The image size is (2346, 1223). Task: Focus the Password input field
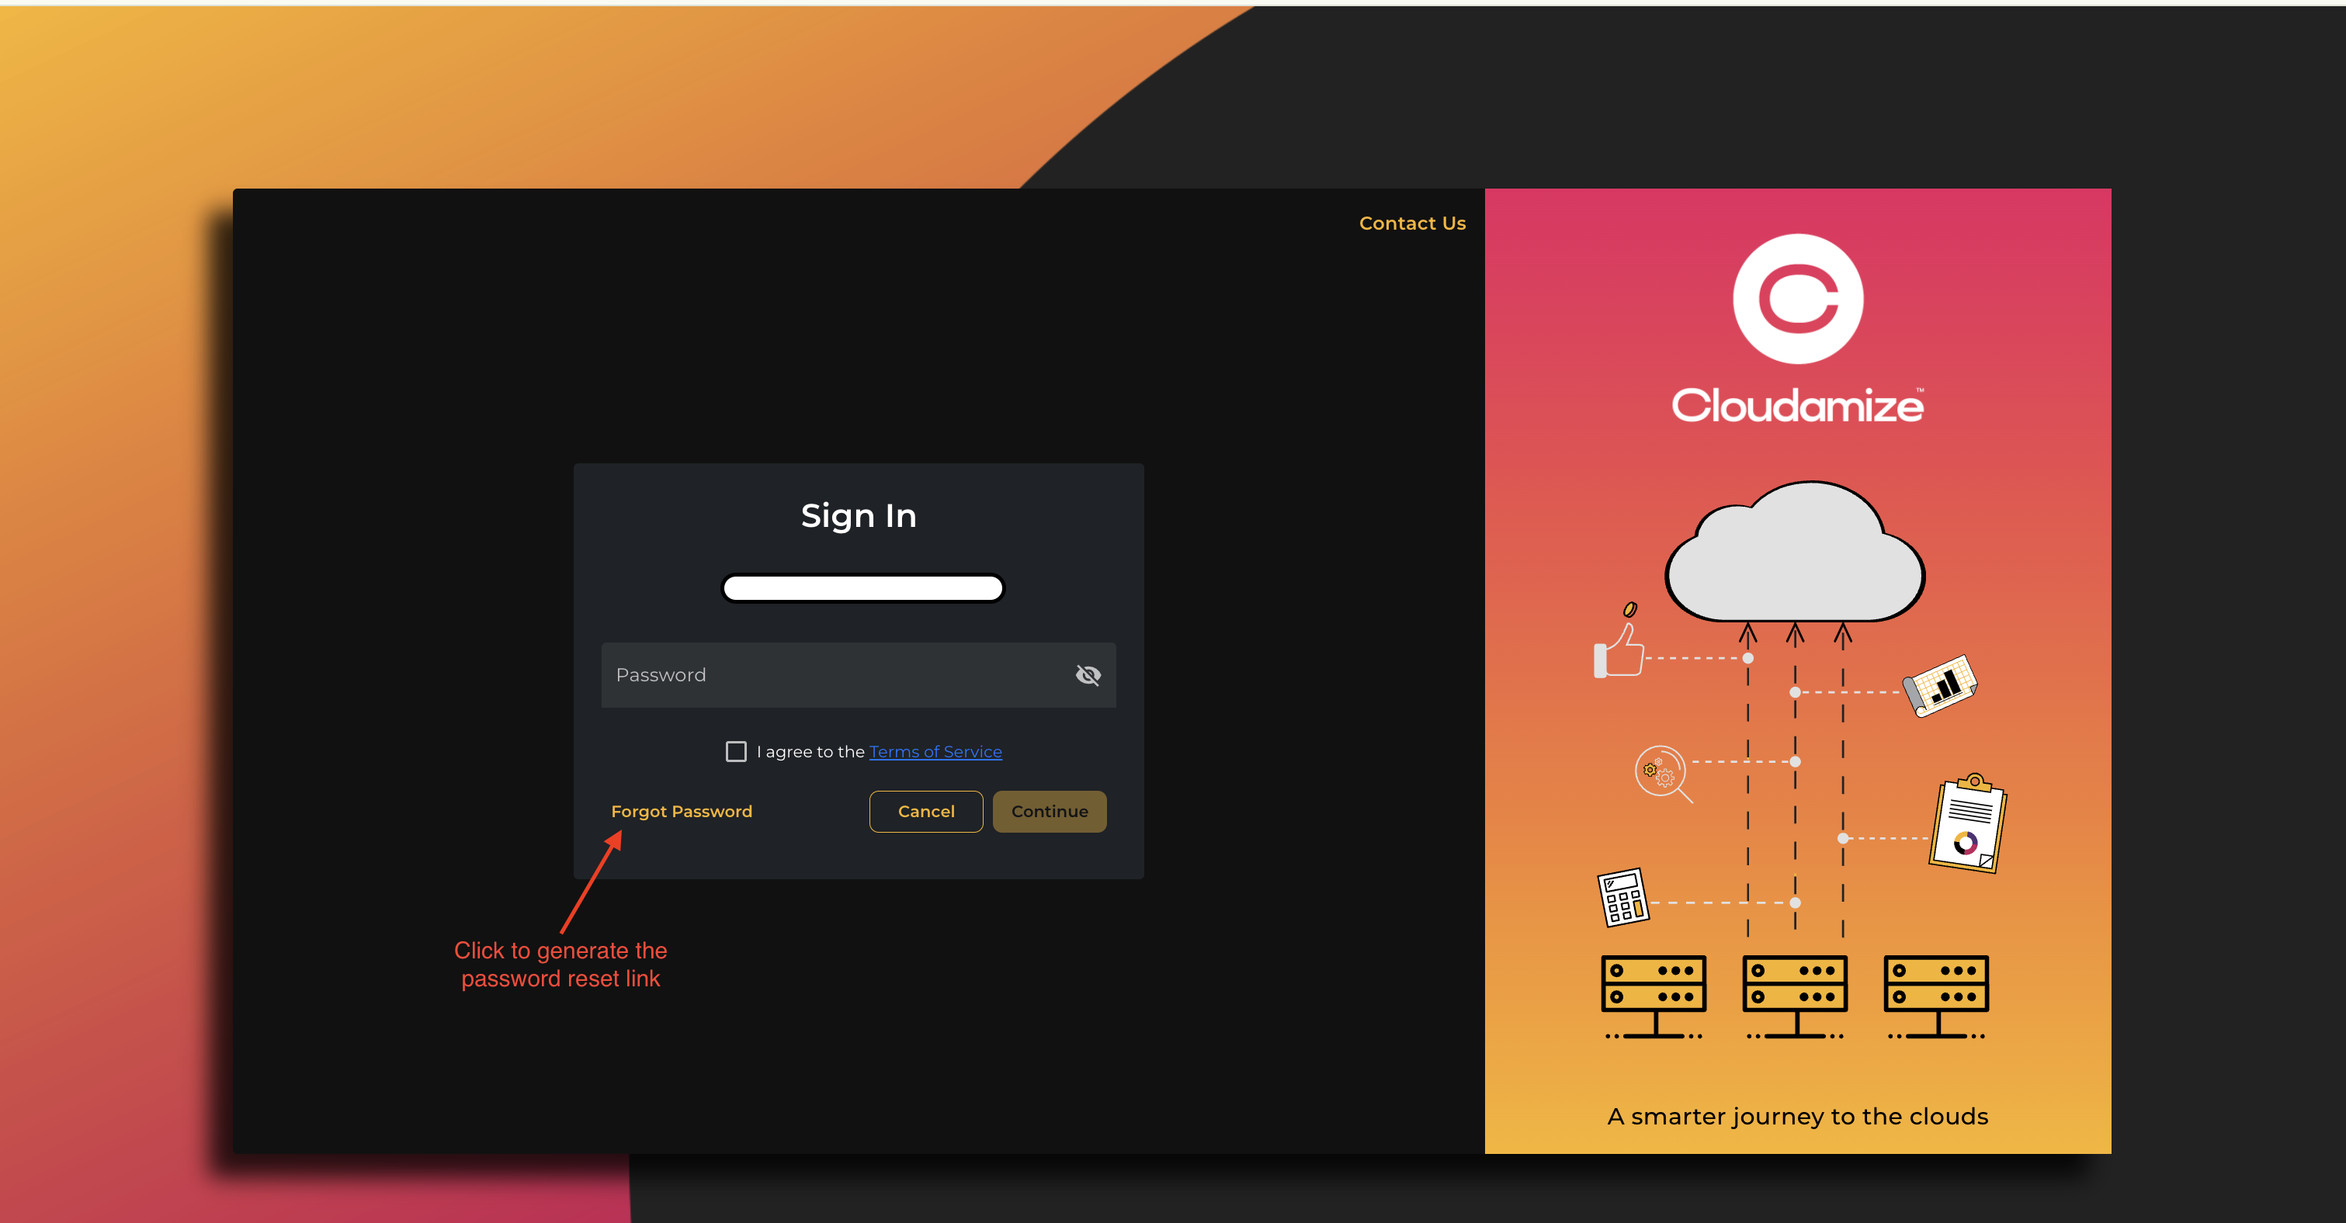858,675
